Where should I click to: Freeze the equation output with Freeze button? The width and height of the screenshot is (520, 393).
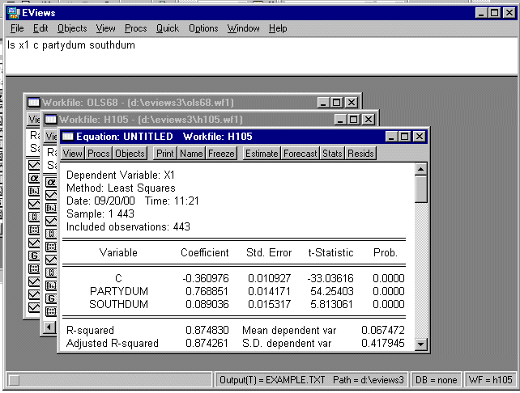point(221,153)
